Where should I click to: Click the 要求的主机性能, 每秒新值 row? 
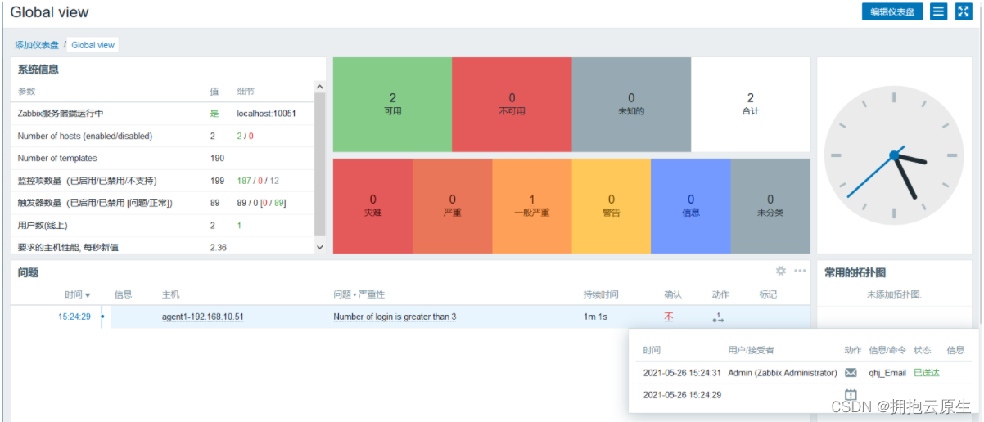point(162,246)
